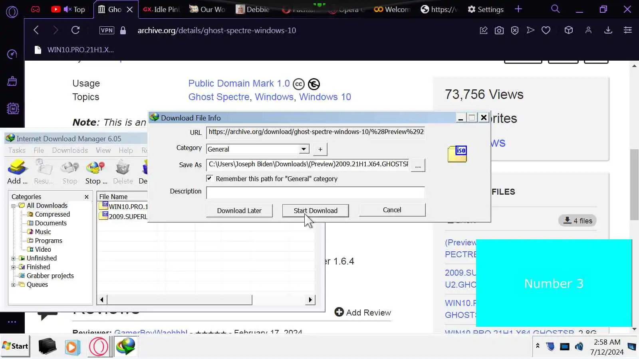Open GX Control speedometer icon in sidebar

coord(12,54)
